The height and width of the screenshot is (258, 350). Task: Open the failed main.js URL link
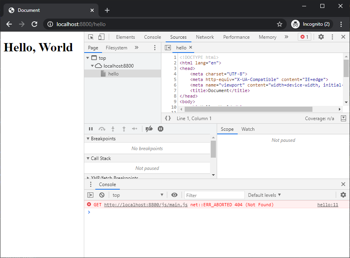(x=146, y=205)
